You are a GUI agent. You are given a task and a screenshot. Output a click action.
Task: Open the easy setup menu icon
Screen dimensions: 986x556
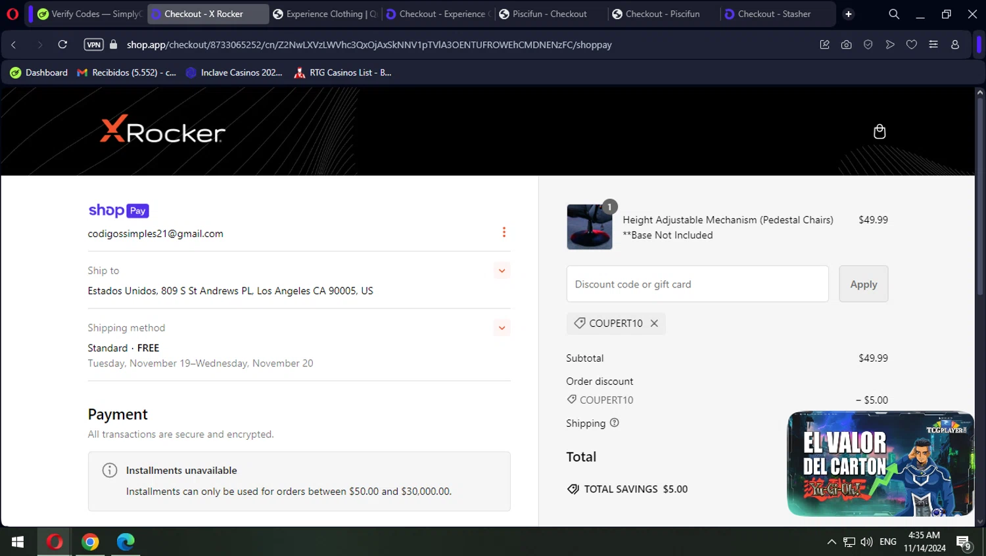[x=933, y=45]
